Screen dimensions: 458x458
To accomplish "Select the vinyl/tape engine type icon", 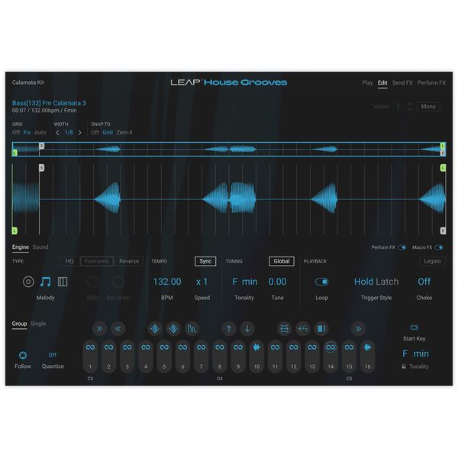I will 28,282.
